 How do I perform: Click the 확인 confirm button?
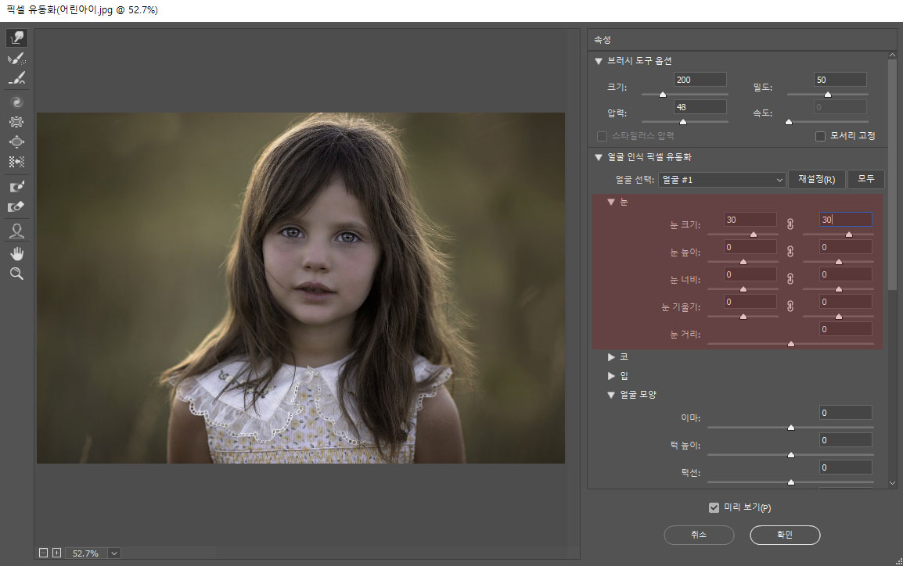pyautogui.click(x=785, y=535)
